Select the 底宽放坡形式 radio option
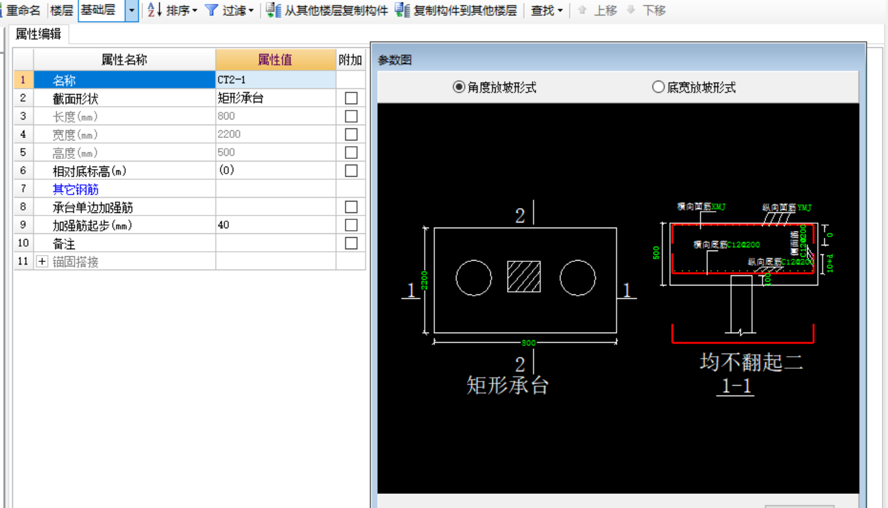888x508 pixels. pyautogui.click(x=694, y=87)
